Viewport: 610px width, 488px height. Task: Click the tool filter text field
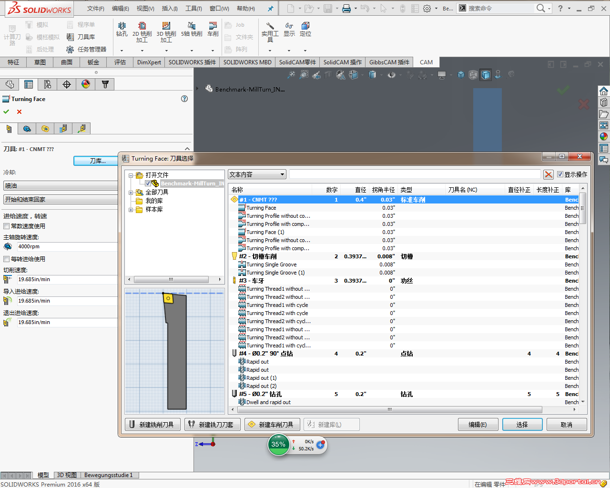415,174
